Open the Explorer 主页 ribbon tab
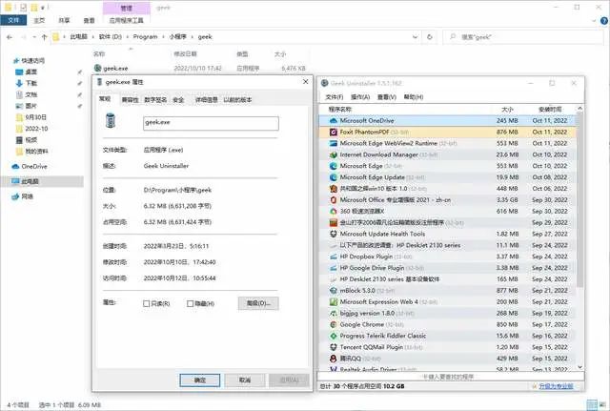 39,20
